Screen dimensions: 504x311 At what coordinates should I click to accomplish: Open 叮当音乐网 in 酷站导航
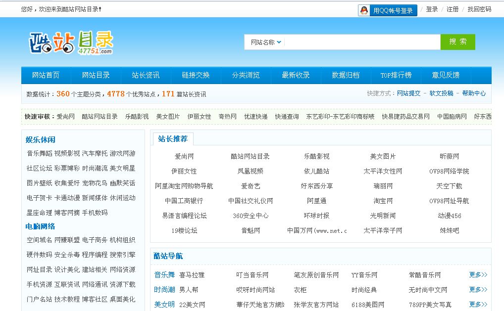coord(252,275)
